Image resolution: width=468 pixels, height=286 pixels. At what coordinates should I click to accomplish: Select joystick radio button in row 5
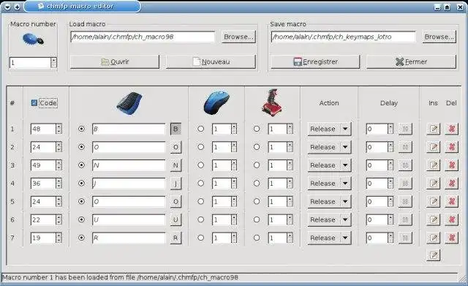(257, 201)
